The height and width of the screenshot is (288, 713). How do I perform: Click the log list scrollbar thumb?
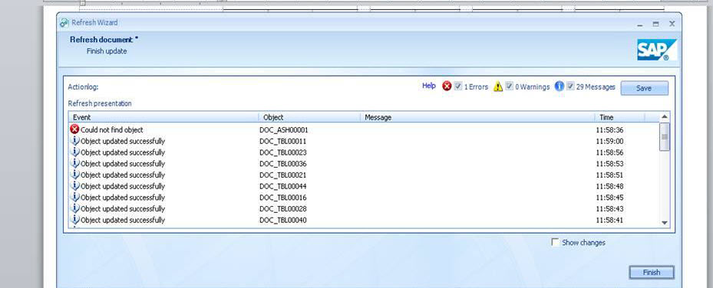tap(665, 136)
